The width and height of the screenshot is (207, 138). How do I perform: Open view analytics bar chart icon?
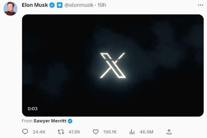coord(132,132)
